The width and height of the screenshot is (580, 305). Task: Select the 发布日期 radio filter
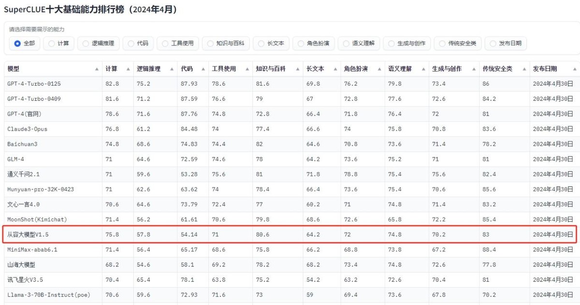(x=493, y=44)
